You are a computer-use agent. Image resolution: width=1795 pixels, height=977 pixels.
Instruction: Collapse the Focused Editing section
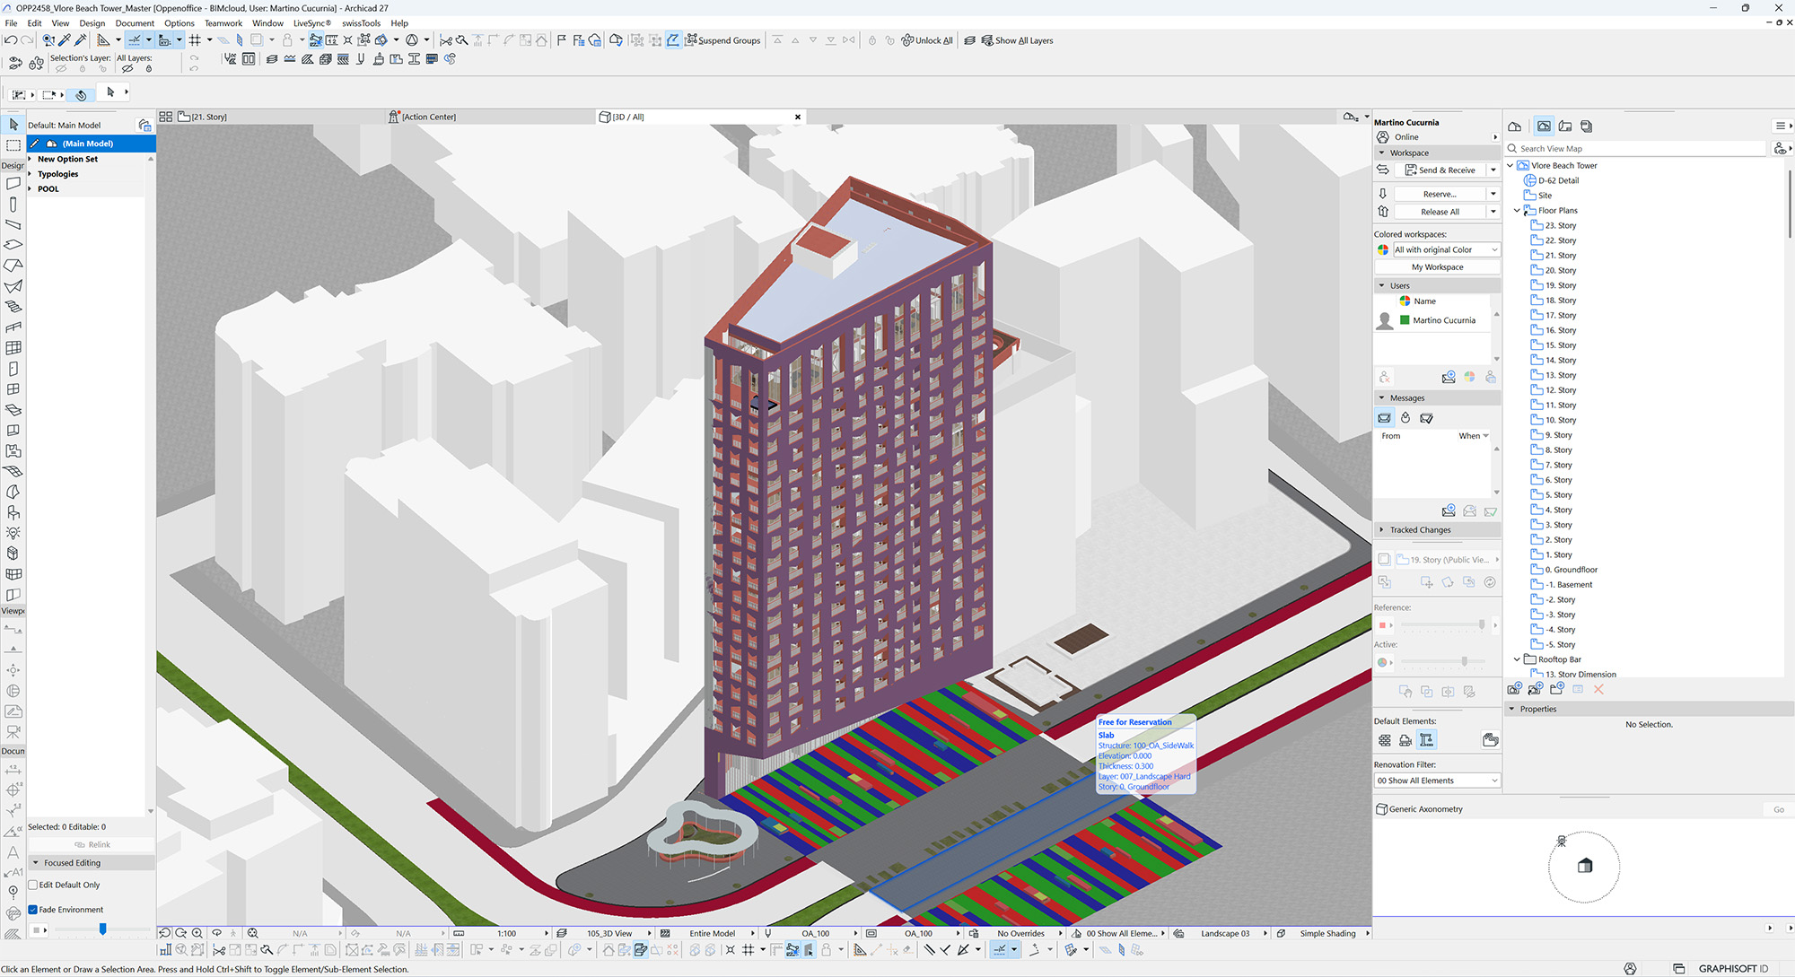coord(36,863)
